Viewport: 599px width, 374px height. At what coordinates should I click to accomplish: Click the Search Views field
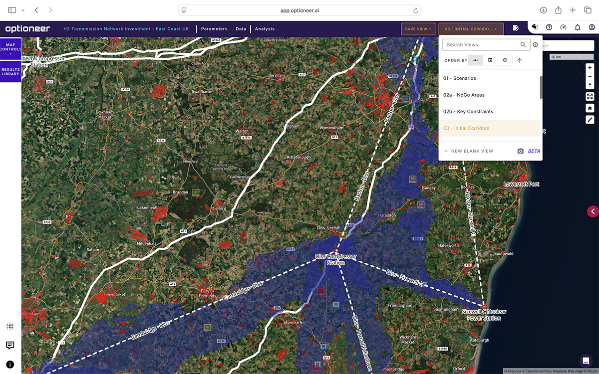coord(486,44)
